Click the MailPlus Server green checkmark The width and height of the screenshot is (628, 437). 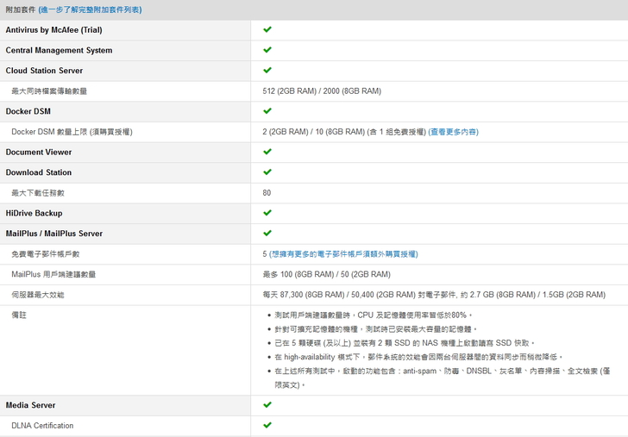(267, 233)
